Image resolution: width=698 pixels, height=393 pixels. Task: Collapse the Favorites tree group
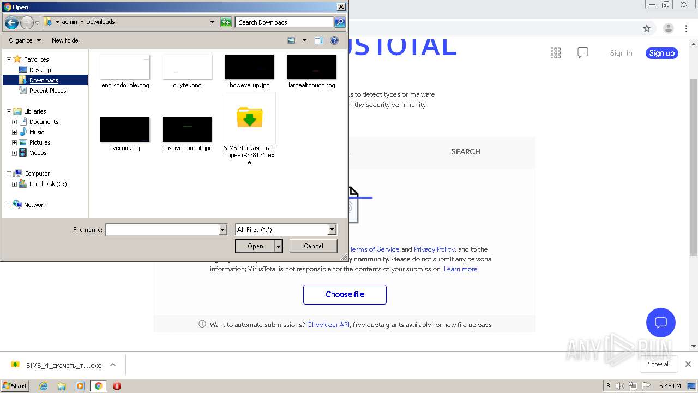[9, 59]
